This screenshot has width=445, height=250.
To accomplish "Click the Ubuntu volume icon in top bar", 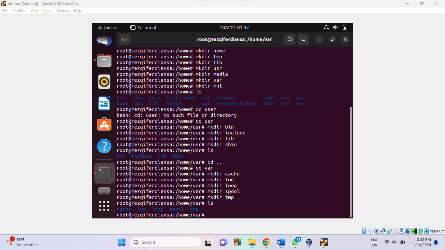I will click(x=335, y=27).
